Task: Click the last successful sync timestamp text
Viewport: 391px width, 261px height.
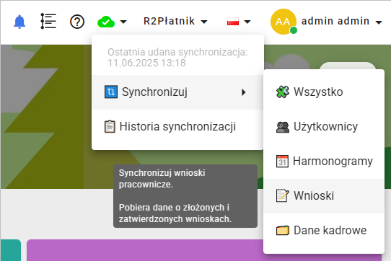Action: point(177,58)
